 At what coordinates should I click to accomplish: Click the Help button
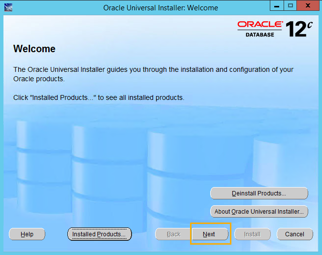click(x=27, y=234)
